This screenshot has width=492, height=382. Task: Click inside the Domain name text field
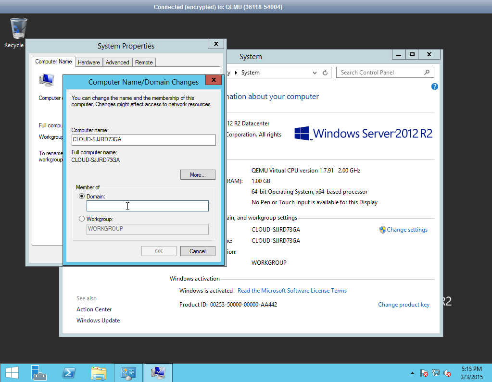tap(147, 206)
